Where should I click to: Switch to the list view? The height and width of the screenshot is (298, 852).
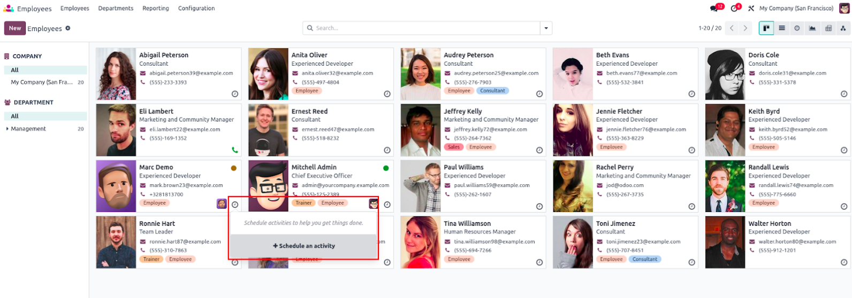click(x=782, y=28)
